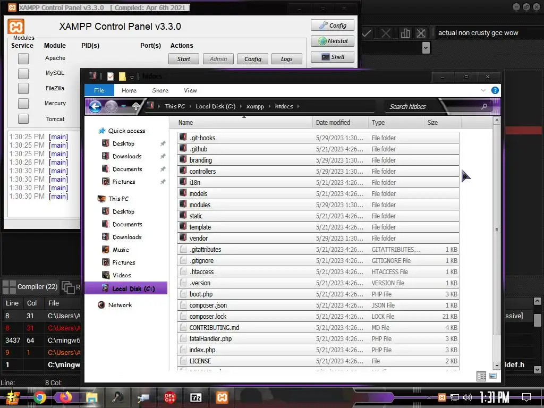The image size is (544, 408).
Task: Click xampp in address breadcrumb
Action: tap(255, 106)
